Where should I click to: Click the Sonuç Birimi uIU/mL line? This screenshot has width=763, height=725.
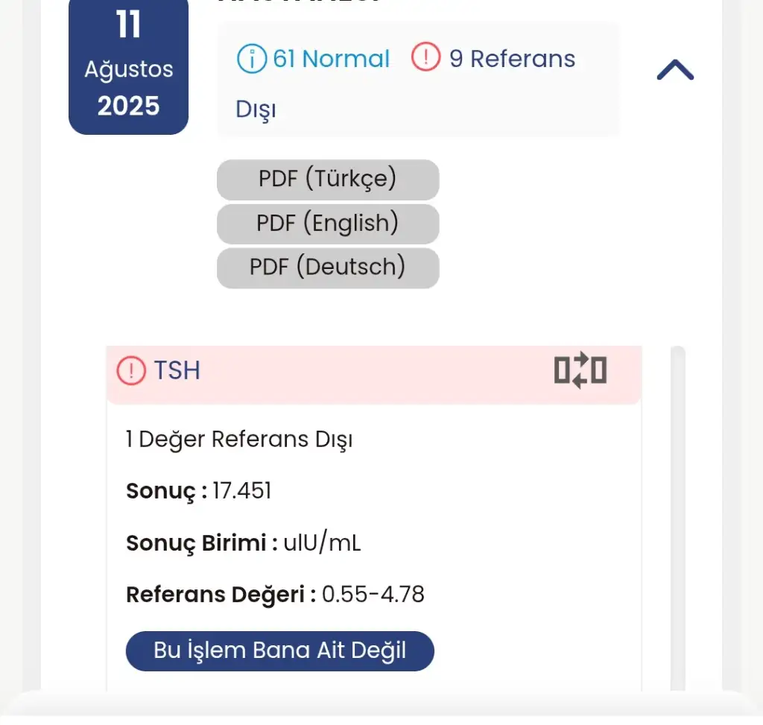point(244,543)
